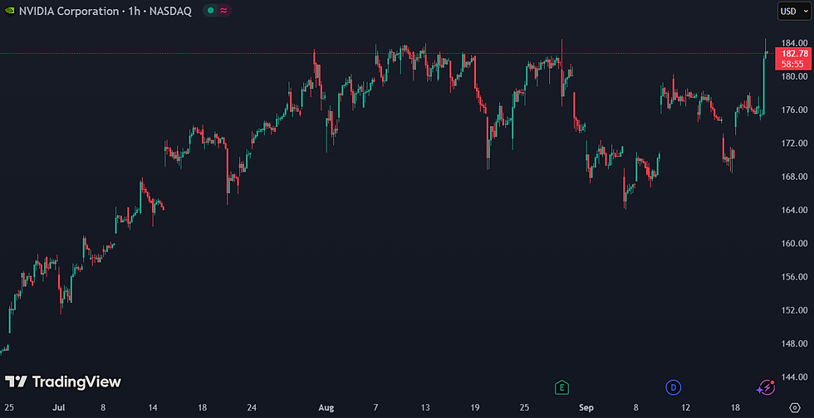Click the 176.00 price axis label
Viewport: 814px width, 418px height.
pos(795,110)
